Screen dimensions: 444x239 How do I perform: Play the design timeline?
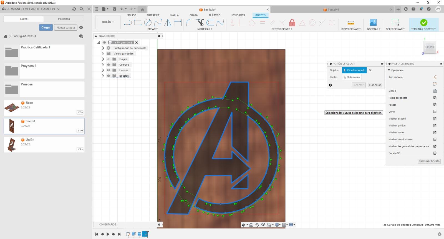click(108, 234)
